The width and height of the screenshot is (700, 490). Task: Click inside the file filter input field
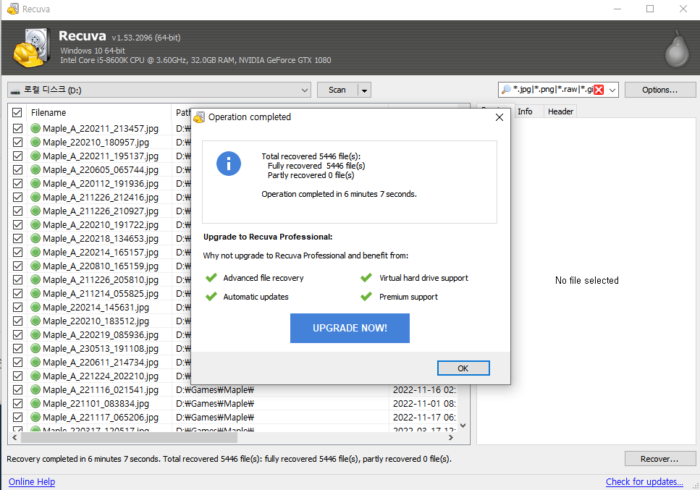click(x=552, y=89)
